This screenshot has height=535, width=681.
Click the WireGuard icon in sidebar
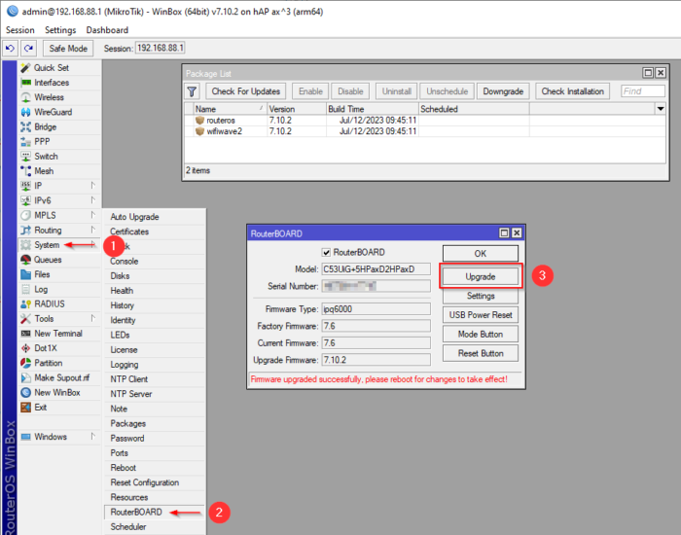26,112
